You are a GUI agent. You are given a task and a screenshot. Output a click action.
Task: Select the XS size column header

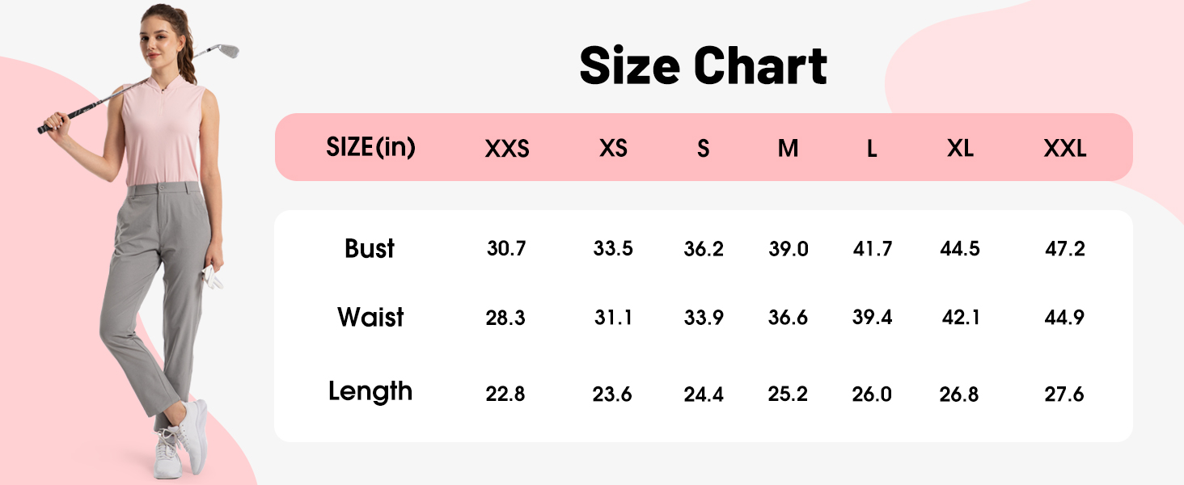pos(614,149)
